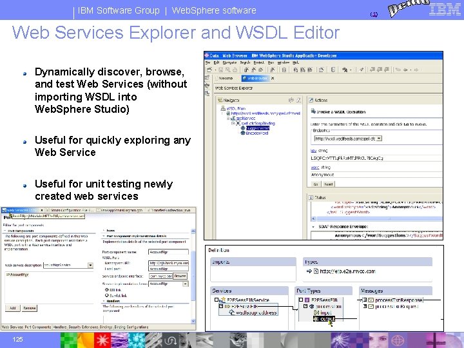Screen dimensions: 464x348
Task: Click the Save toolbar icon
Action: point(221,70)
